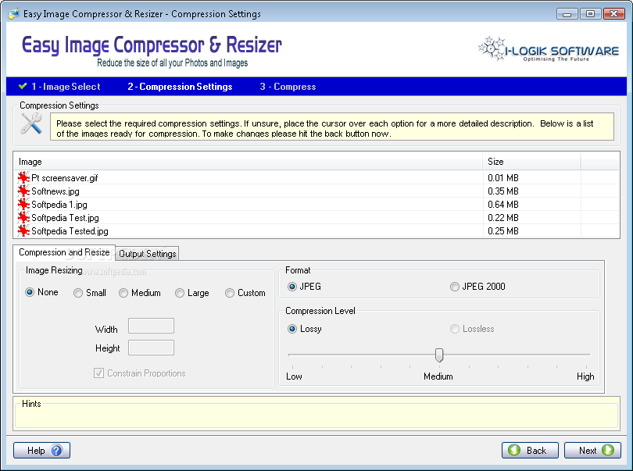Go to step 1 - Image Select
Viewport: 633px width, 471px height.
66,87
